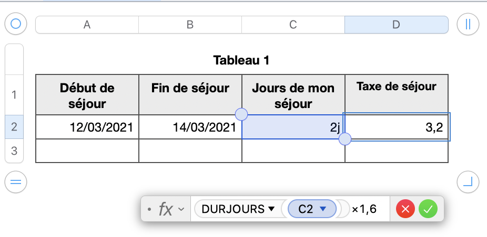
Task: Select column A header
Action: coord(87,25)
